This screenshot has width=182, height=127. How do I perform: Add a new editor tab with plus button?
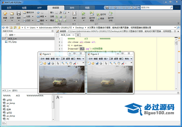coord(78,35)
